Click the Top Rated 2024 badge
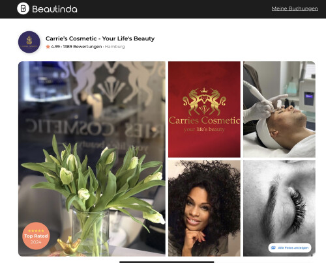This screenshot has width=326, height=263. 36,236
